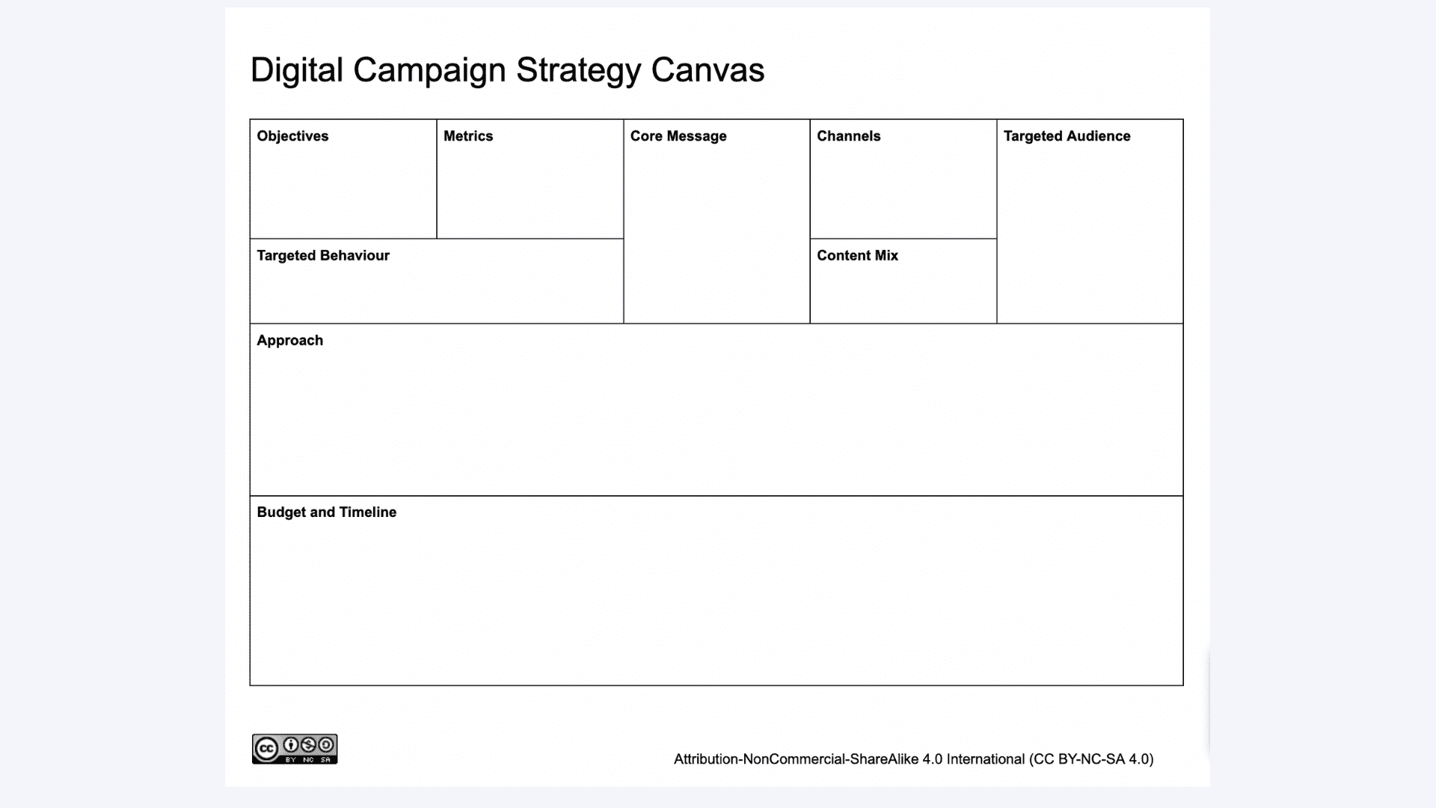Click the Channels heading
Viewport: 1436px width, 808px height.
coord(849,136)
